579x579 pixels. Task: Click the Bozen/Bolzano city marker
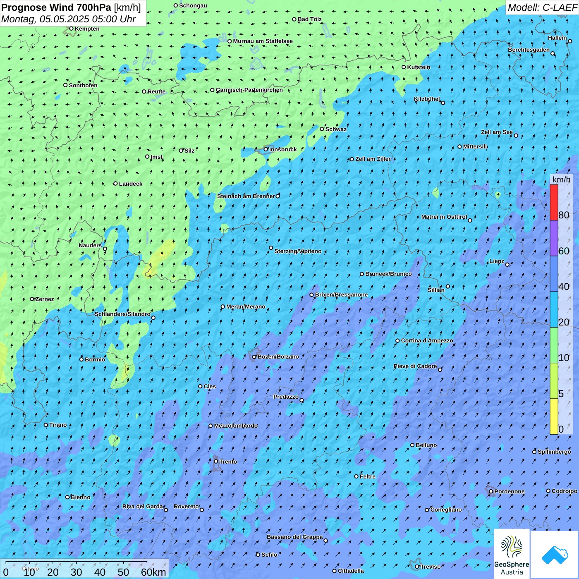coord(254,356)
